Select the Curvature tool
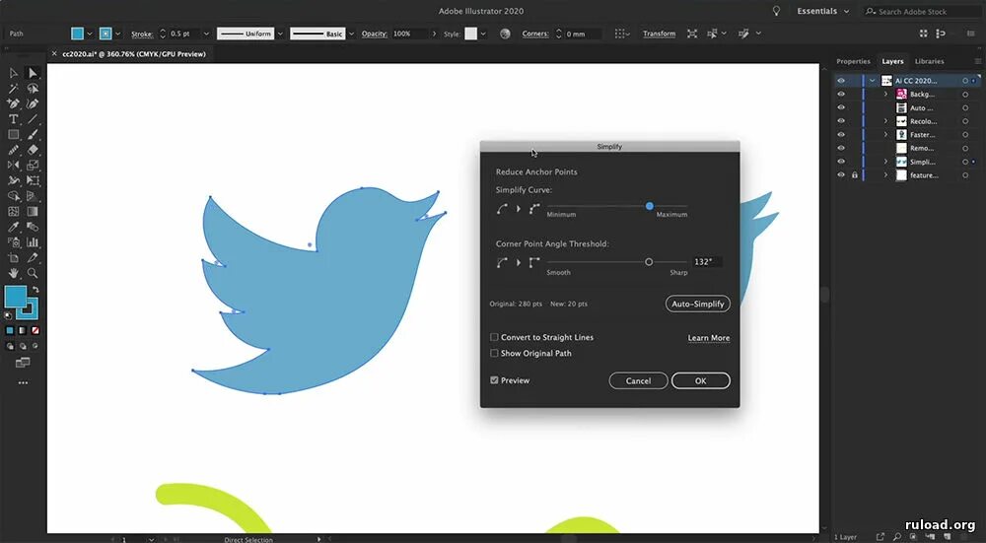The image size is (986, 543). 33,103
